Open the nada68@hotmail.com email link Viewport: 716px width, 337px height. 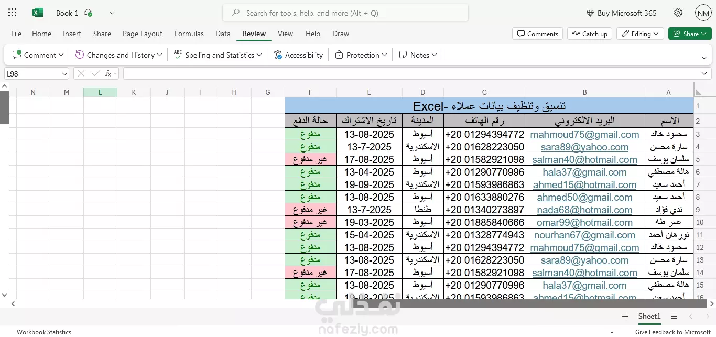tap(584, 210)
